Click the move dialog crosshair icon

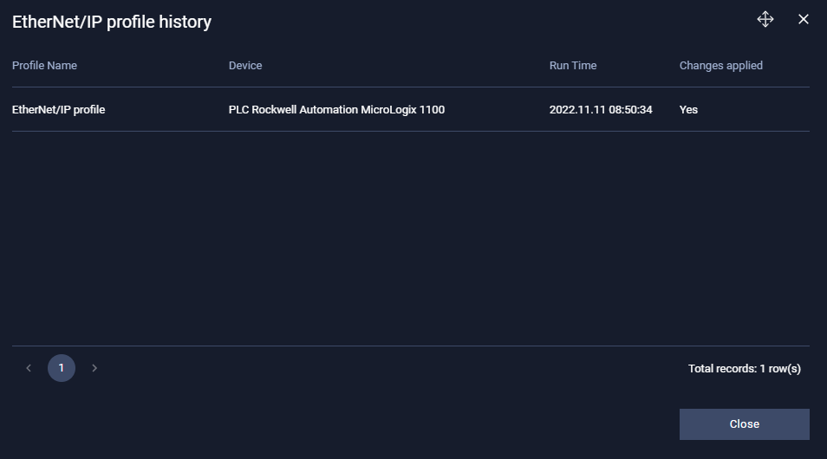(x=765, y=19)
